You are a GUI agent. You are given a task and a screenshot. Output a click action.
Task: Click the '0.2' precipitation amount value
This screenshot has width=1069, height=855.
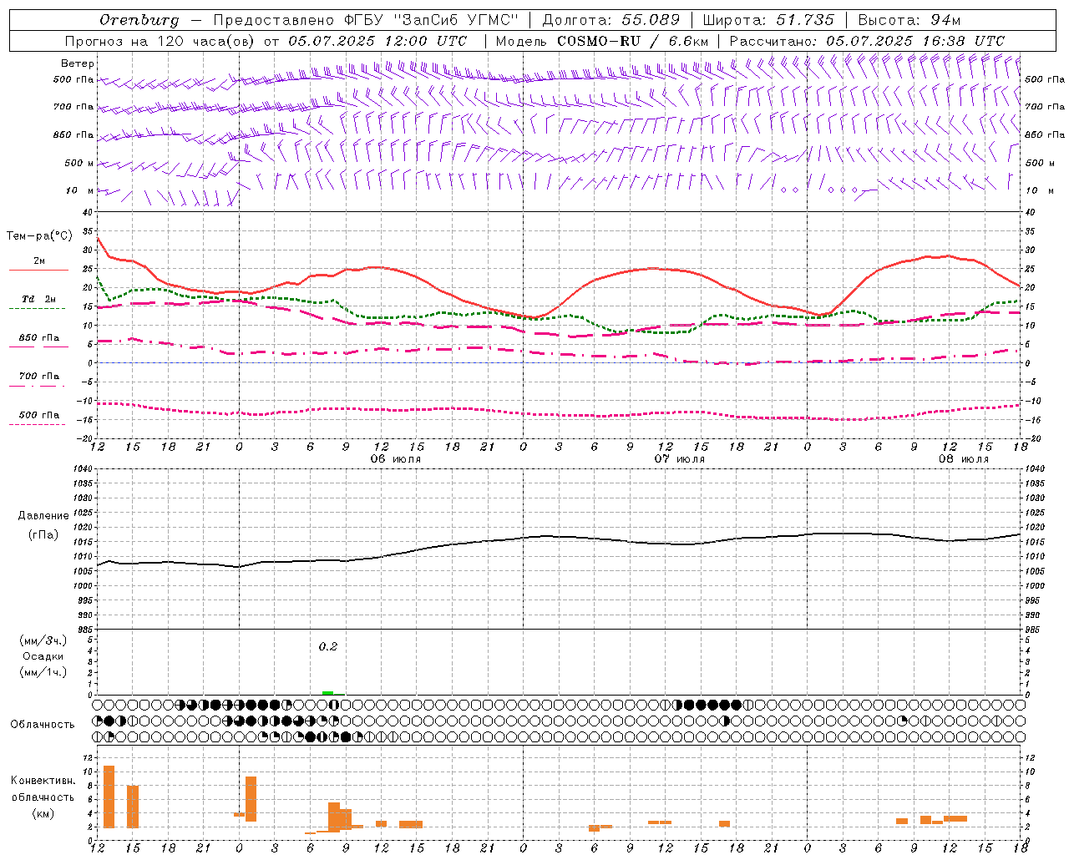click(x=328, y=646)
